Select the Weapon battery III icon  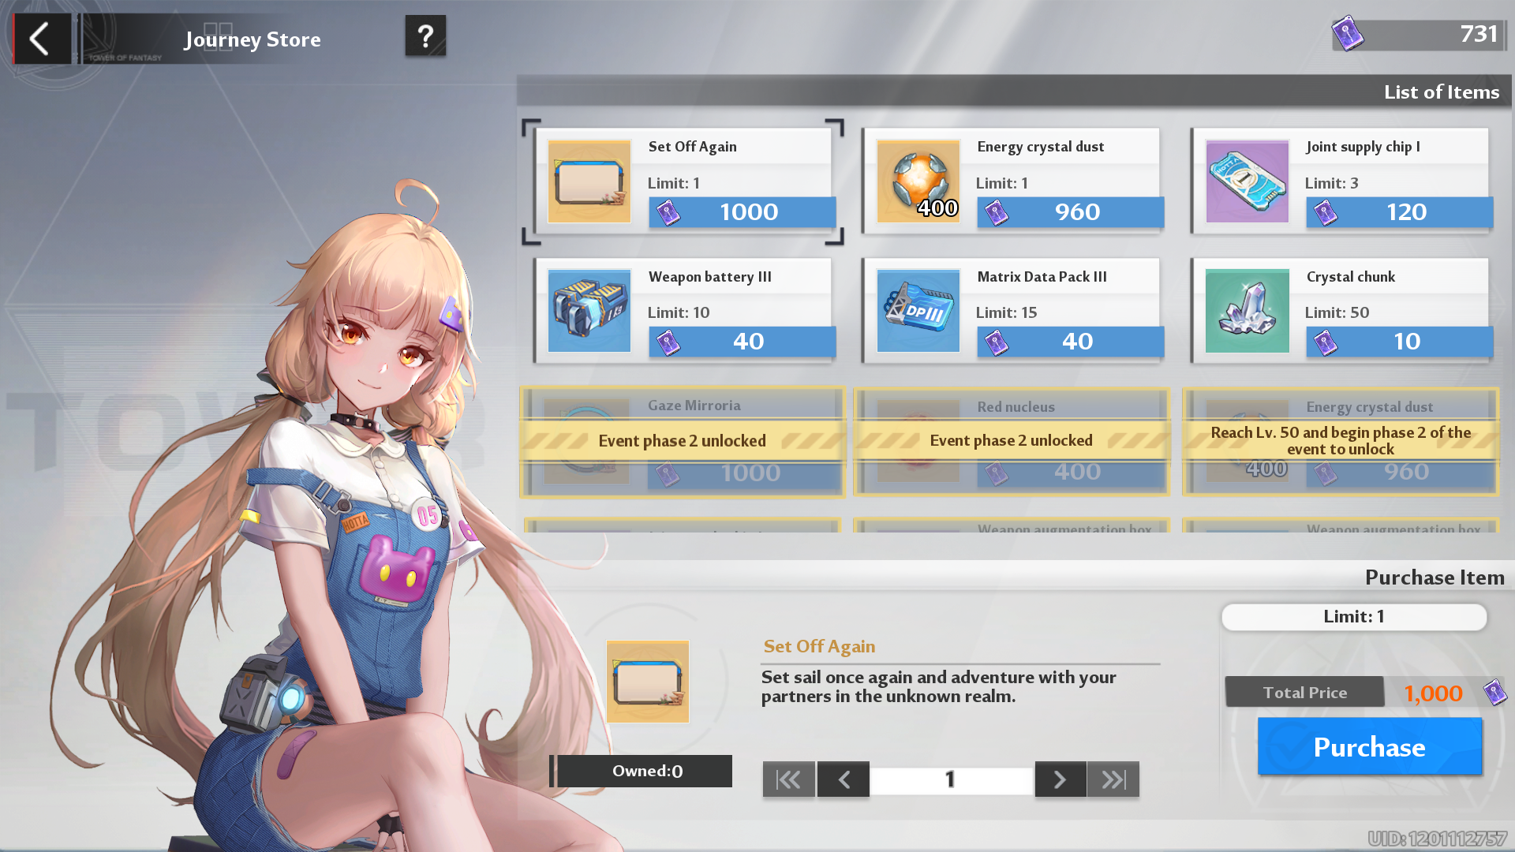pos(589,311)
